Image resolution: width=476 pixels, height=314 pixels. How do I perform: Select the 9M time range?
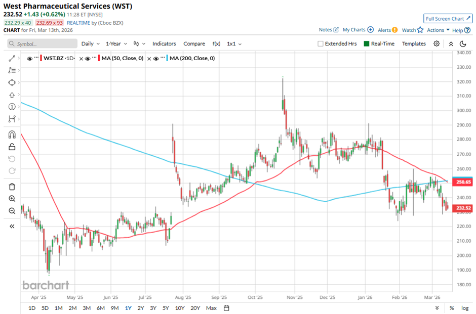(115, 308)
